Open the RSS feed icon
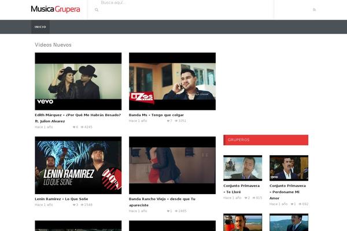Screen dimensions: 347x231 click(314, 9)
